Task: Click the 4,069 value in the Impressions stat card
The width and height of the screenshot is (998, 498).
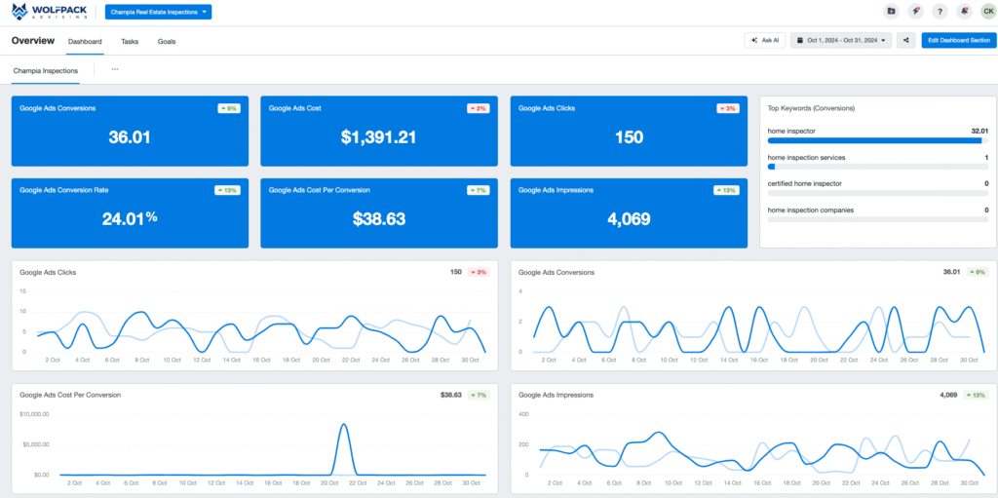Action: pyautogui.click(x=629, y=219)
